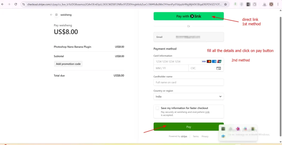282x145 pixels.
Task: Click the Full name on card field
Action: [x=188, y=82]
